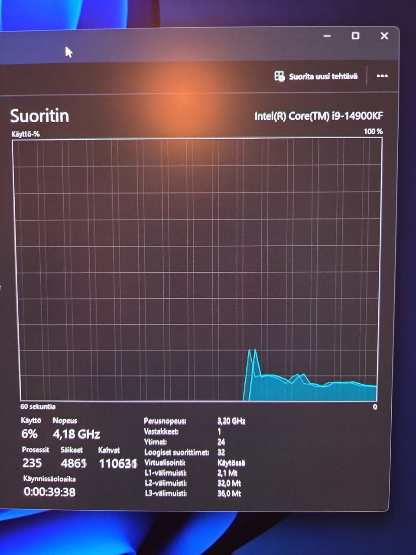Viewport: 416px width, 555px height.
Task: Click the Käyttö label above 6%
Action: pos(31,421)
